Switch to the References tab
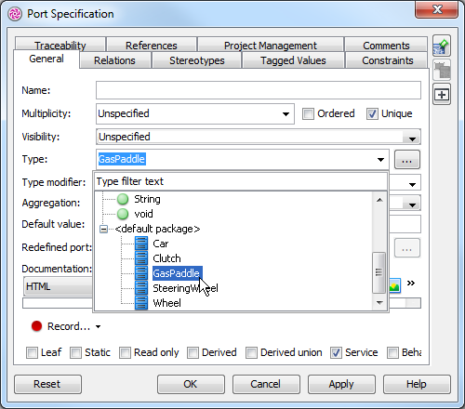This screenshot has height=409, width=465. coord(152,46)
